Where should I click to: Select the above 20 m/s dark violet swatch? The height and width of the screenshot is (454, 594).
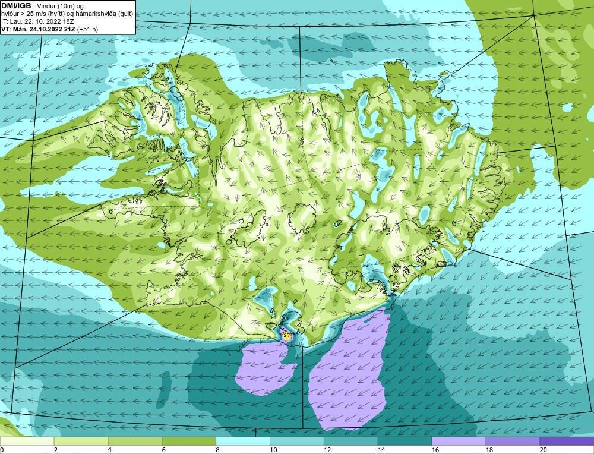567,442
